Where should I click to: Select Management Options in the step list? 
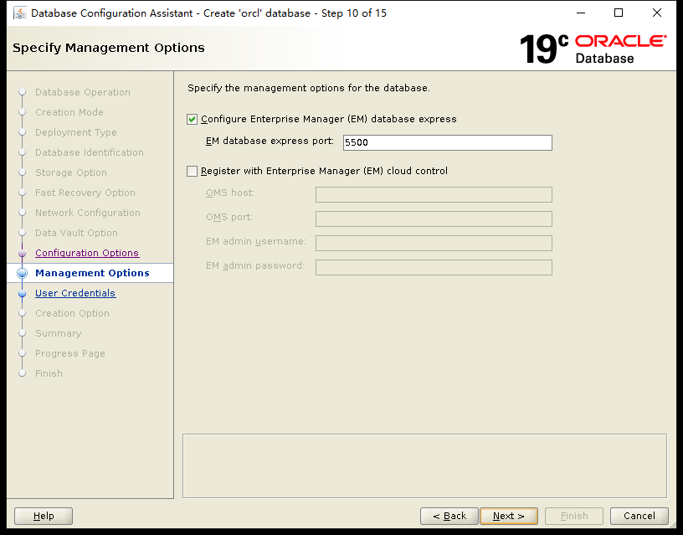92,273
